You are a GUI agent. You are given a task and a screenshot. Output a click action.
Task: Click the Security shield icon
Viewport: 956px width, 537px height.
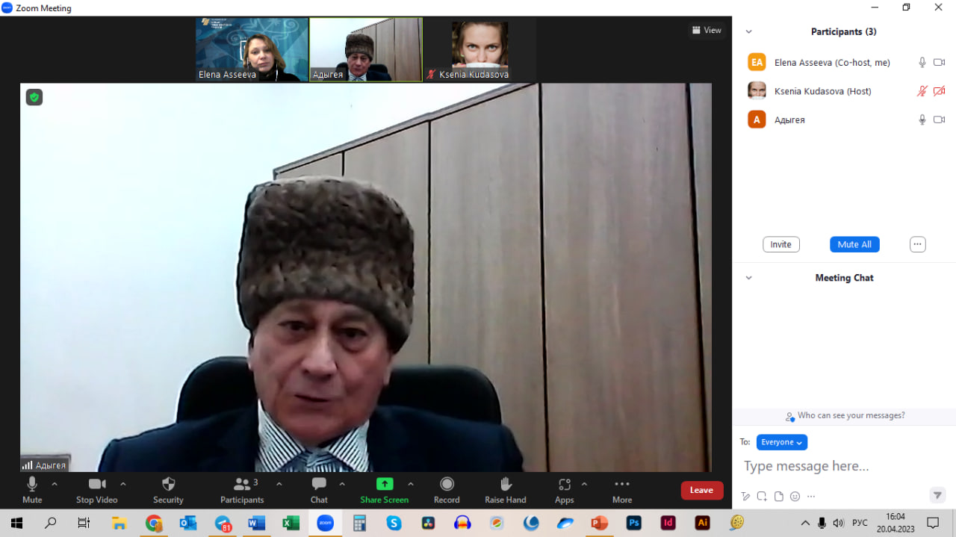pyautogui.click(x=168, y=485)
